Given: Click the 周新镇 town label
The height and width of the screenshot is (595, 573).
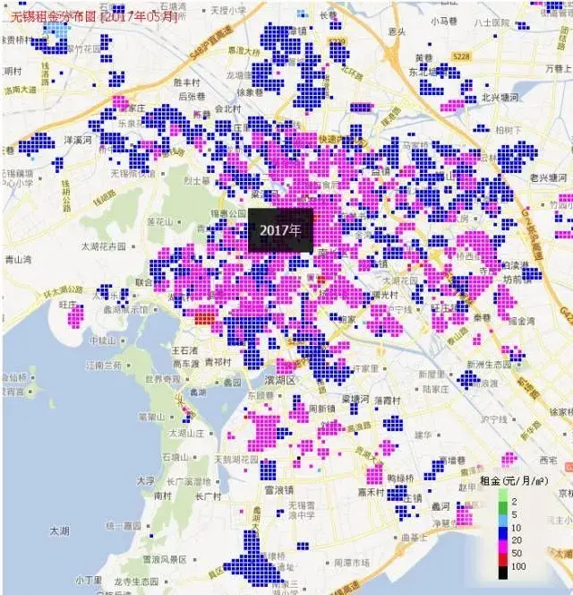Looking at the screenshot, I should click(322, 409).
